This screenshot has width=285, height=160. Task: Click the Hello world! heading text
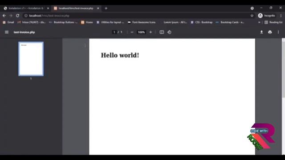coord(120,55)
